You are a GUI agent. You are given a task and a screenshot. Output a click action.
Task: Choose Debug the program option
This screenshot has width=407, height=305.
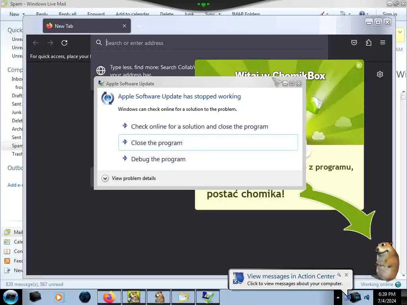(x=208, y=159)
